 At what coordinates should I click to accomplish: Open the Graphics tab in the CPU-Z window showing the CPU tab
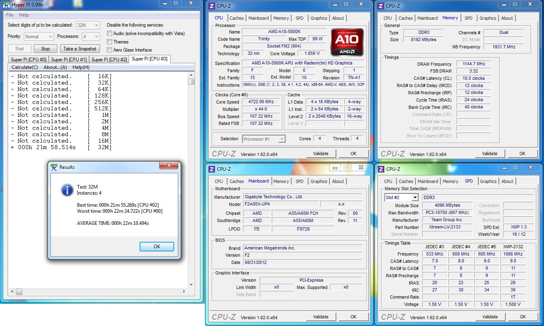point(319,18)
